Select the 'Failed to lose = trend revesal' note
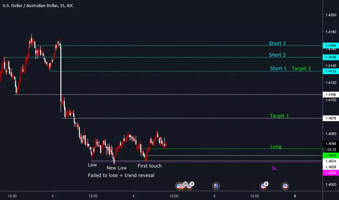 pyautogui.click(x=121, y=175)
